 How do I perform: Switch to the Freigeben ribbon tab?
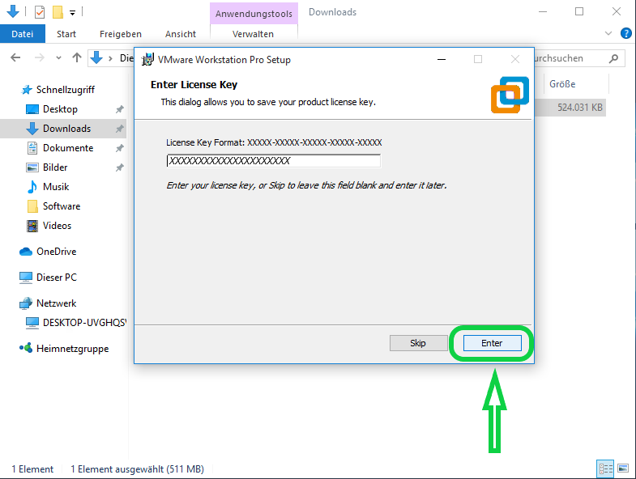pyautogui.click(x=121, y=34)
